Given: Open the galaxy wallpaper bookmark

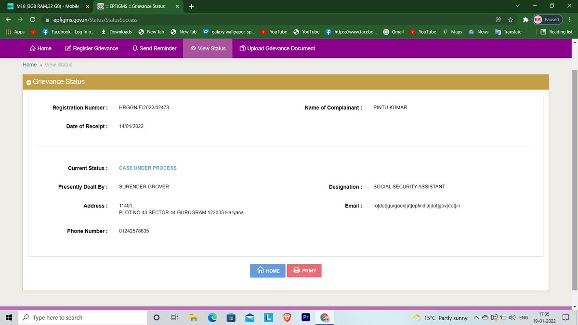Looking at the screenshot, I should pos(230,32).
